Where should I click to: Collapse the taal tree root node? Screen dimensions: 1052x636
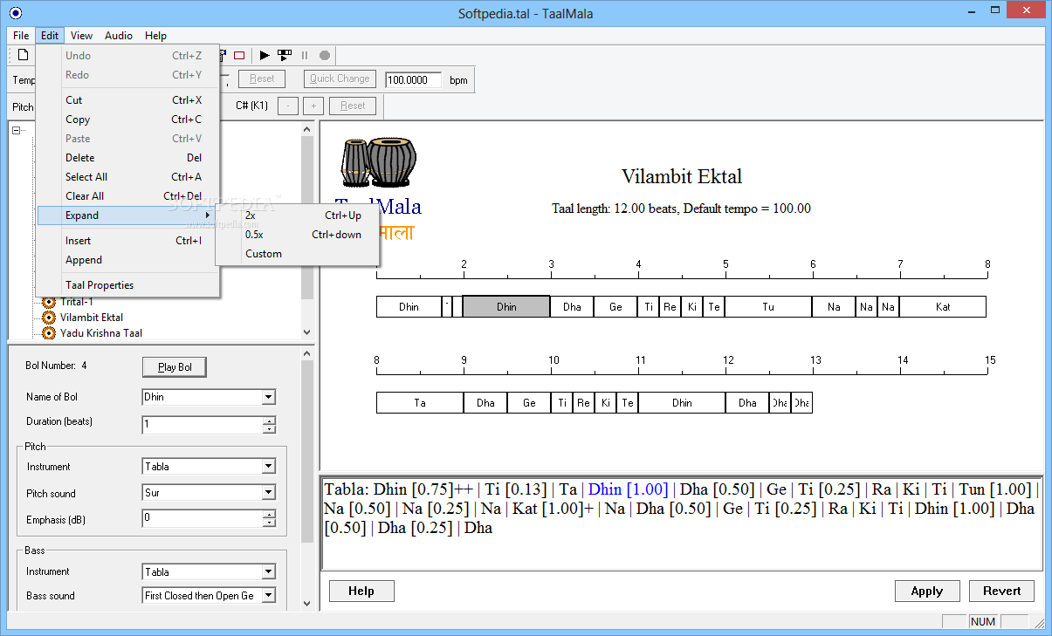pyautogui.click(x=16, y=130)
